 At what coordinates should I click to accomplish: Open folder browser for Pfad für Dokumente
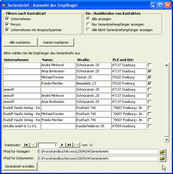163,158
